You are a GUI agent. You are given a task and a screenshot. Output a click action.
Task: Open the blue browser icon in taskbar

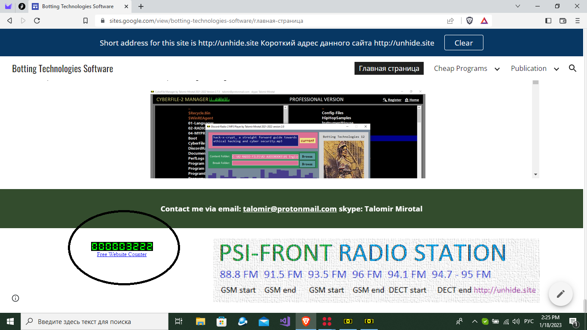pyautogui.click(x=242, y=321)
